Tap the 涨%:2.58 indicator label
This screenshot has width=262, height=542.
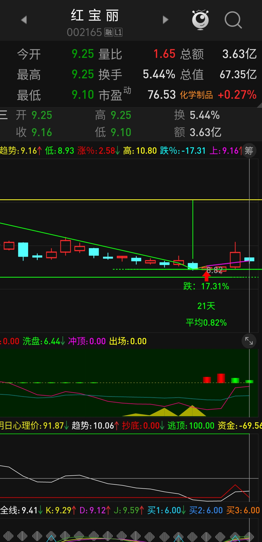point(98,151)
